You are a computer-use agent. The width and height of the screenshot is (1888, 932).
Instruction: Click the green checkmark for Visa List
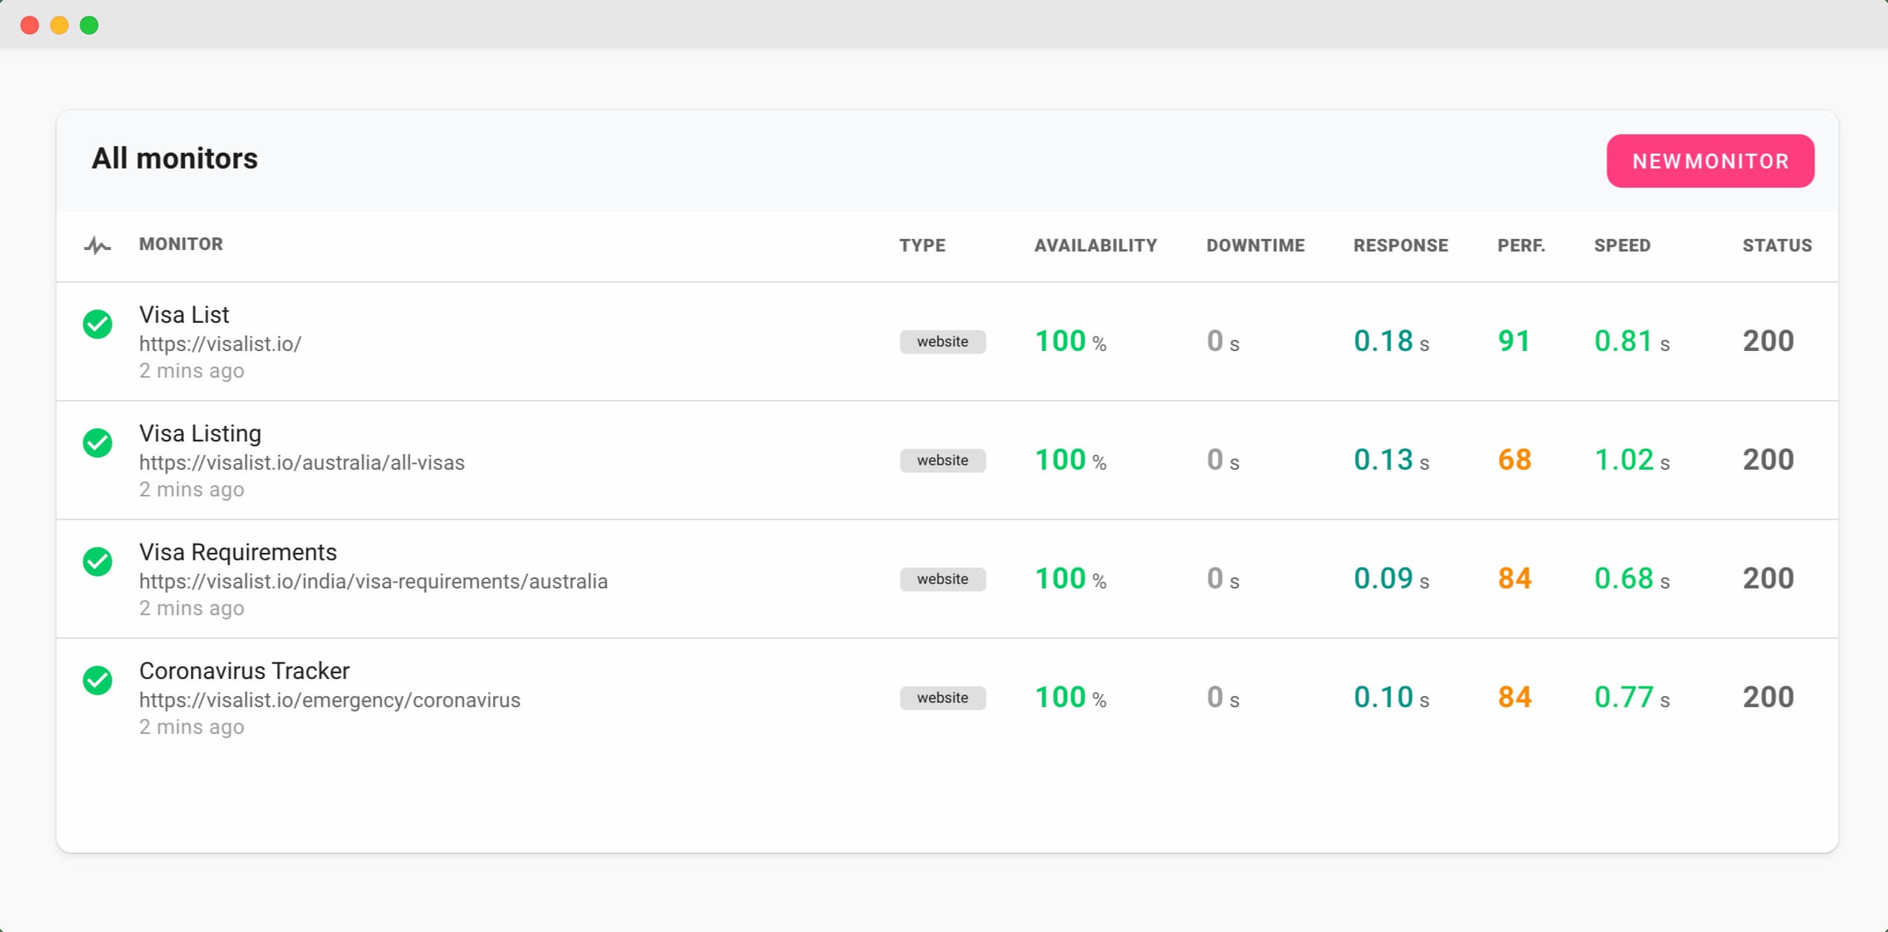(97, 324)
